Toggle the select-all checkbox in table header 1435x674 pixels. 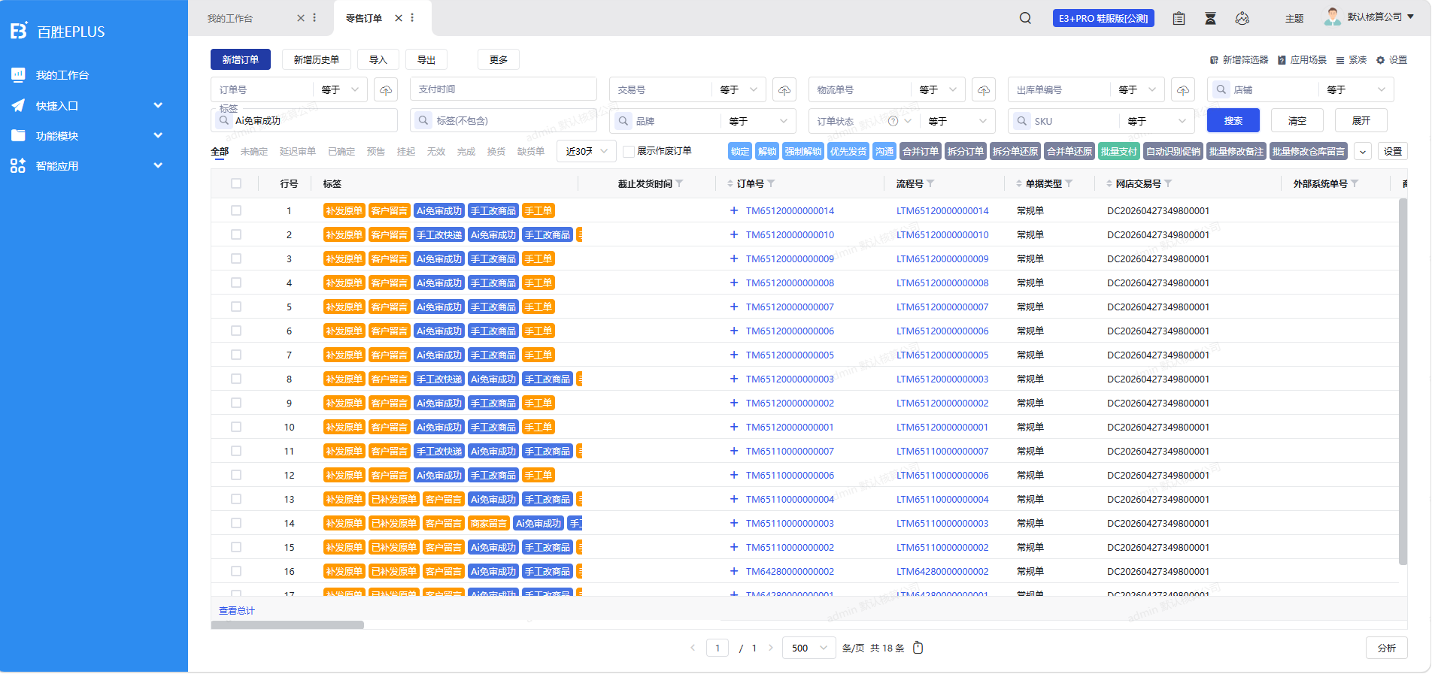tap(236, 183)
